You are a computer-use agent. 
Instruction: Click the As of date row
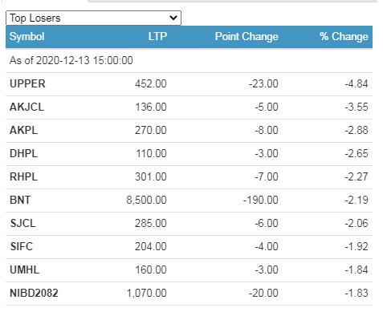[x=189, y=61]
